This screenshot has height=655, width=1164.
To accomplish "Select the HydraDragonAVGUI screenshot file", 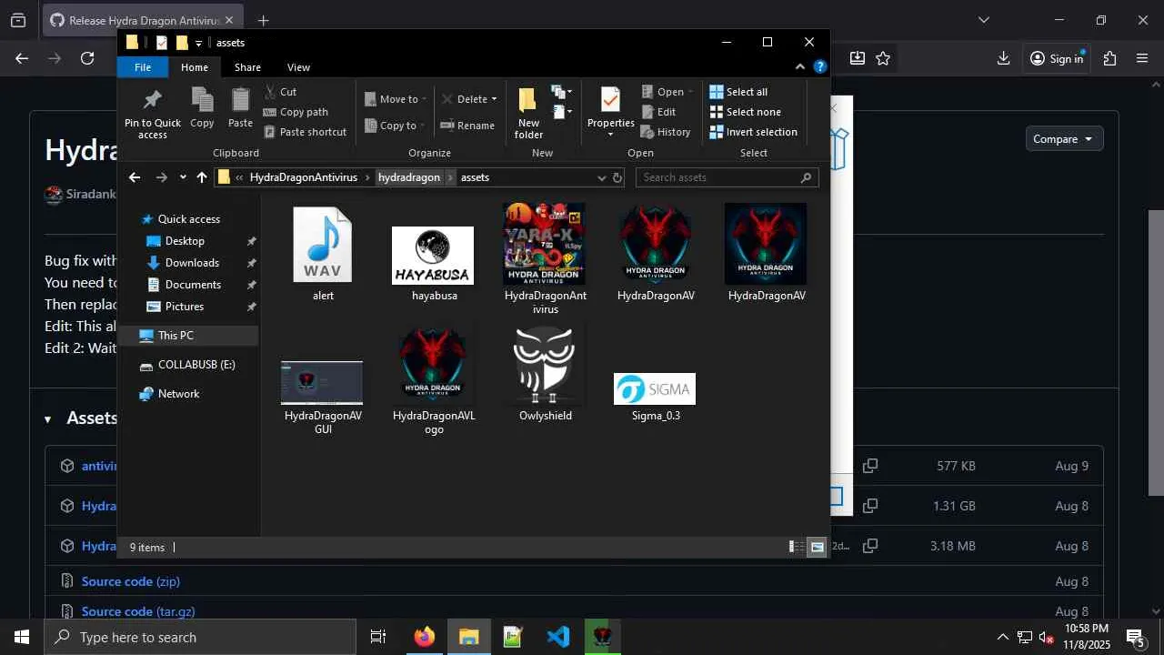I will pyautogui.click(x=323, y=398).
